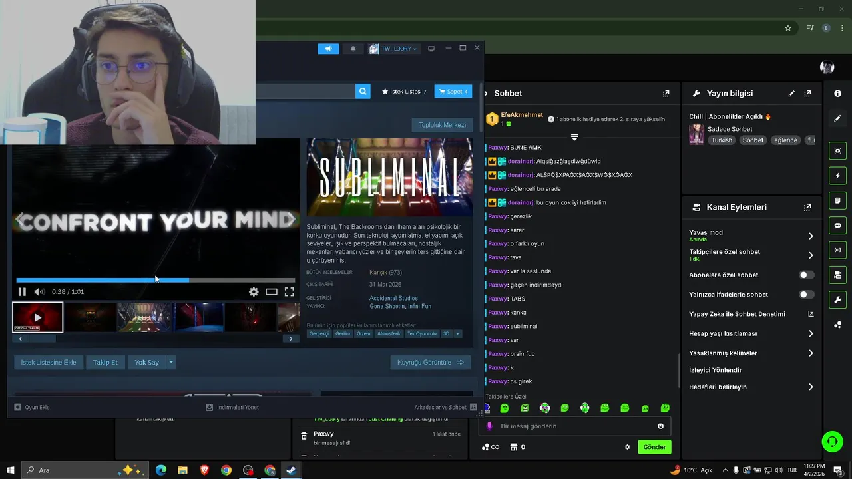Screen dimensions: 852x479
Task: Toggle Yalnızca ifadelerle sohbet switch
Action: pos(806,295)
